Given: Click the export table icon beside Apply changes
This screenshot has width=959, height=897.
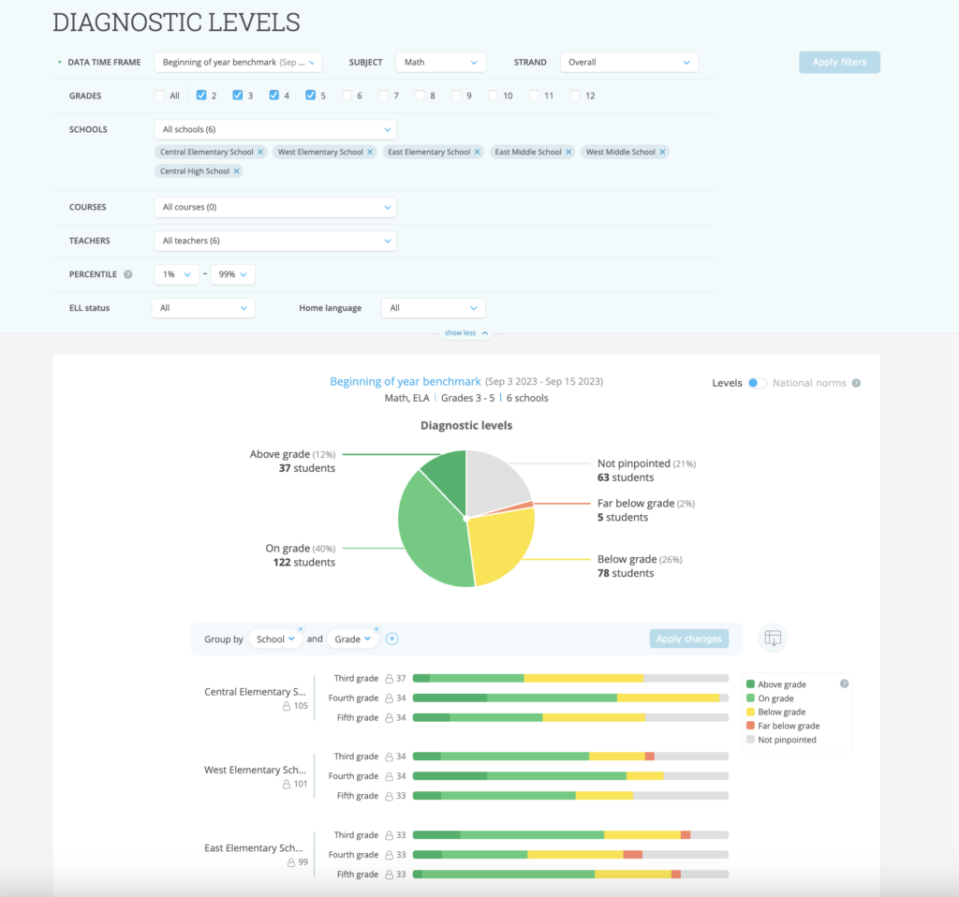Looking at the screenshot, I should 772,638.
